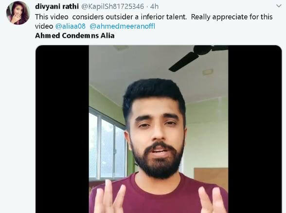
Task: Open the @aliaa08 mention link
Action: pos(70,26)
